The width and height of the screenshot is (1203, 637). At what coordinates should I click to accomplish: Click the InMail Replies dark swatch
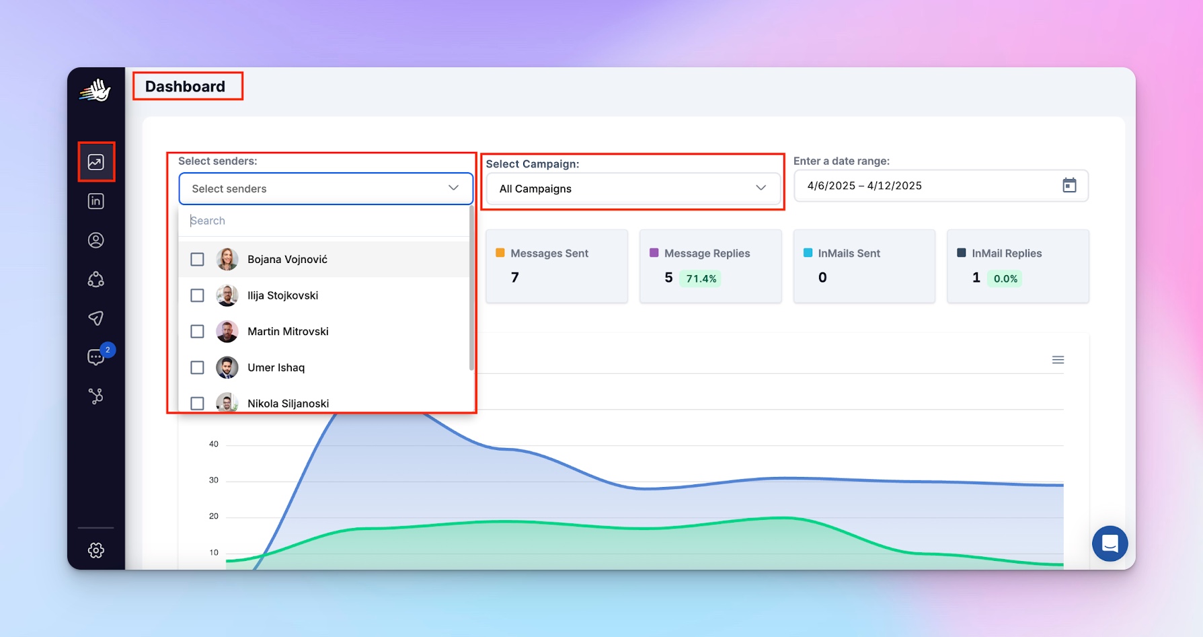[x=962, y=253]
